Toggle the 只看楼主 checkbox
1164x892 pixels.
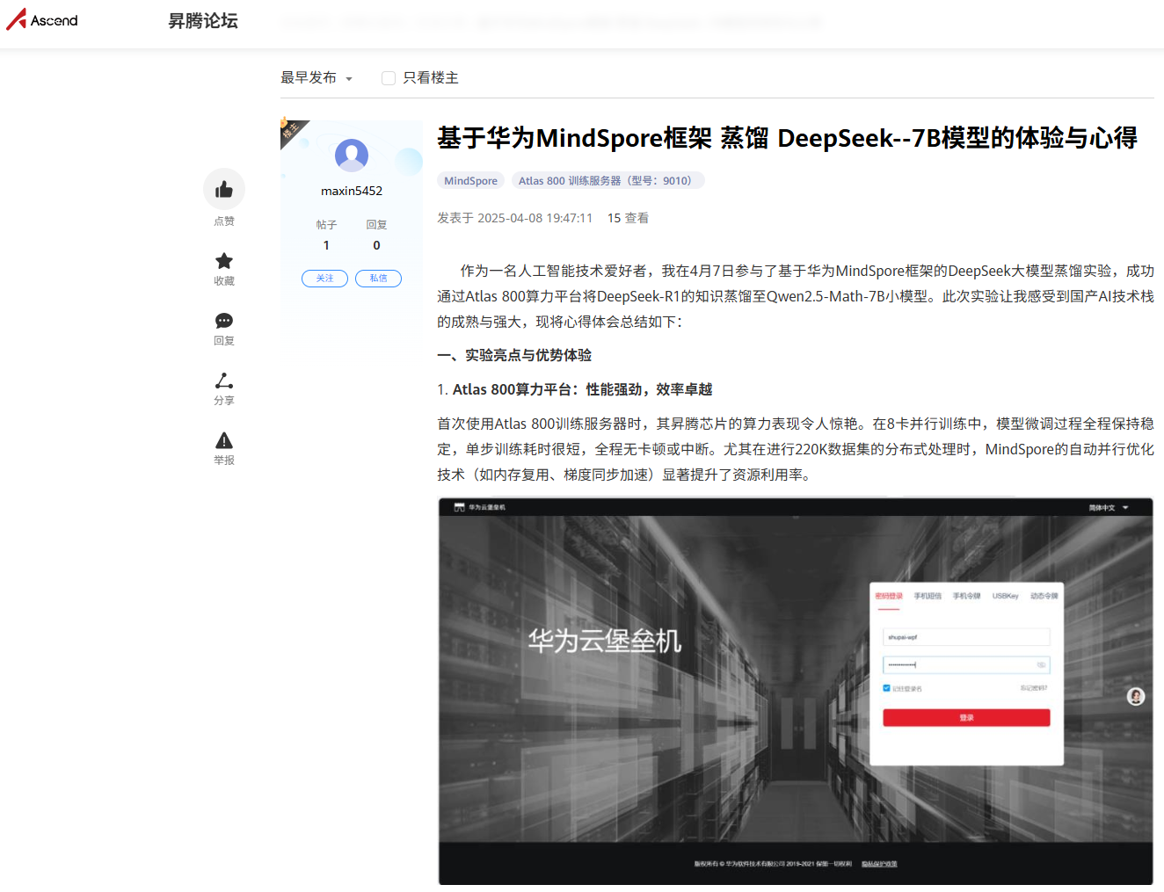pos(389,78)
